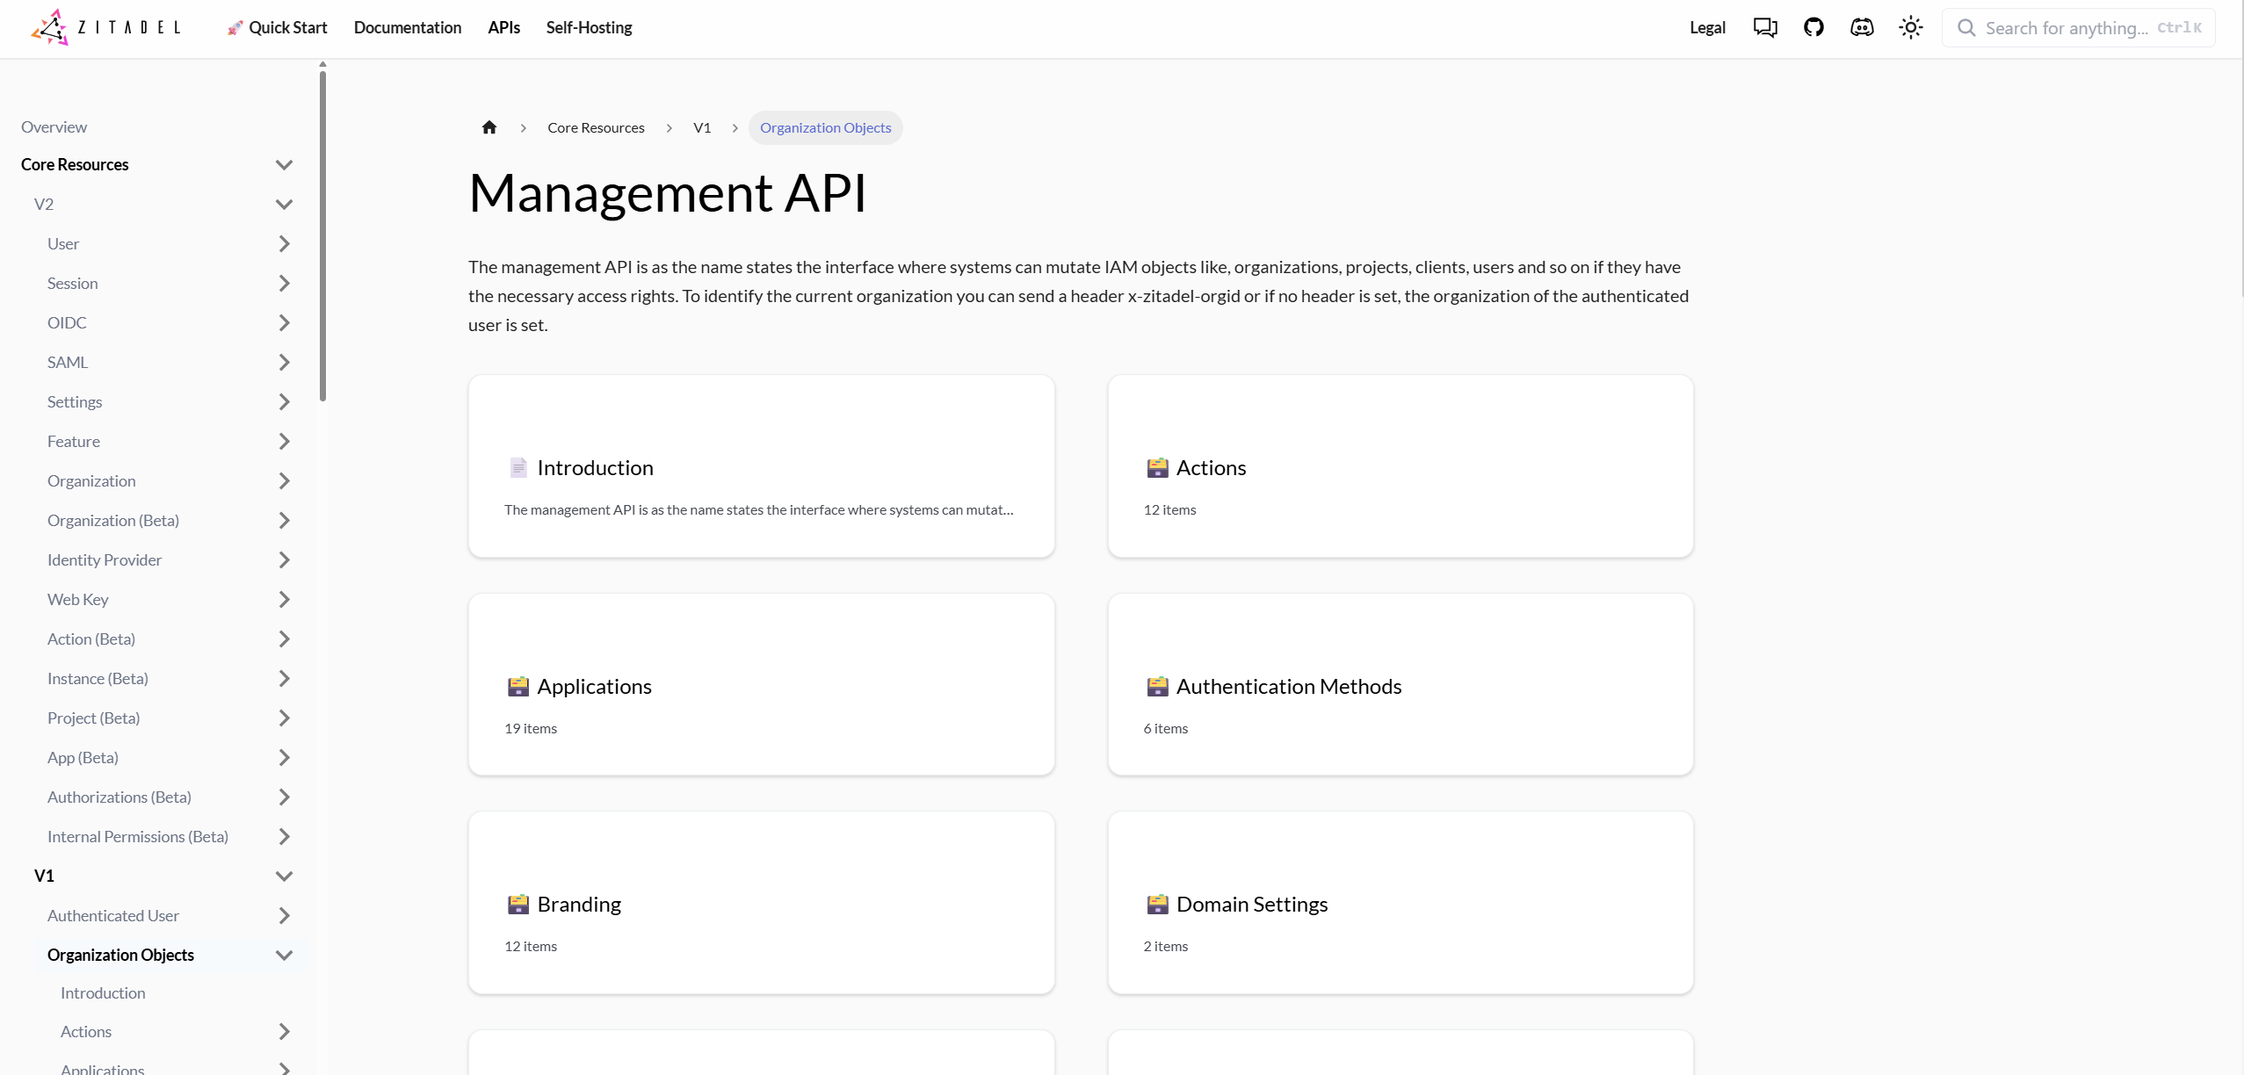Click the Organization Objects breadcrumb pill
The width and height of the screenshot is (2244, 1075).
(825, 127)
